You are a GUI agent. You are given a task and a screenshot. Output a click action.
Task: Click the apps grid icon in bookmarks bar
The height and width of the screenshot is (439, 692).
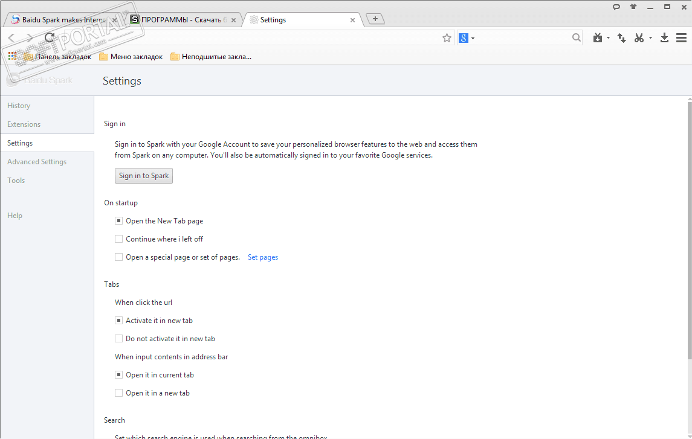pos(12,56)
